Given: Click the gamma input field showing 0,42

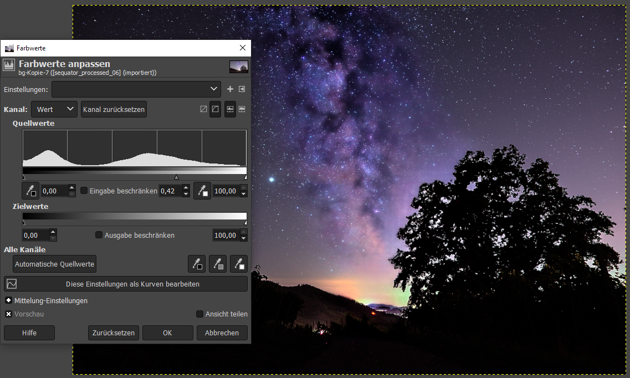Looking at the screenshot, I should (x=171, y=191).
